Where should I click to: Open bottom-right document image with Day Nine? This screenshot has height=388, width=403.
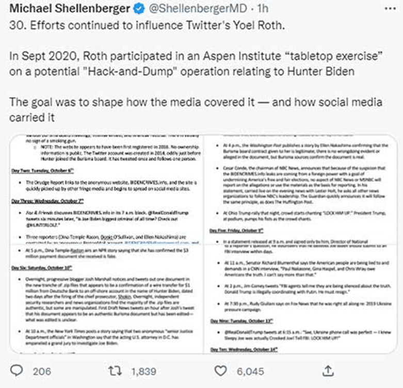(x=301, y=299)
